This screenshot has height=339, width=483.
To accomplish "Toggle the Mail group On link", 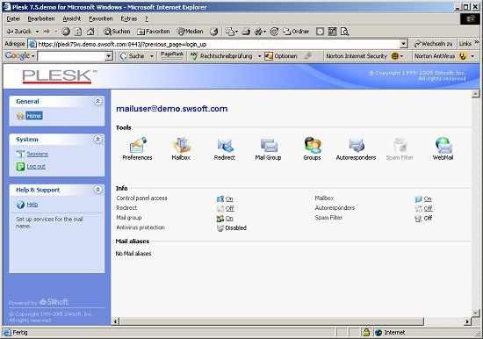I will [x=229, y=219].
